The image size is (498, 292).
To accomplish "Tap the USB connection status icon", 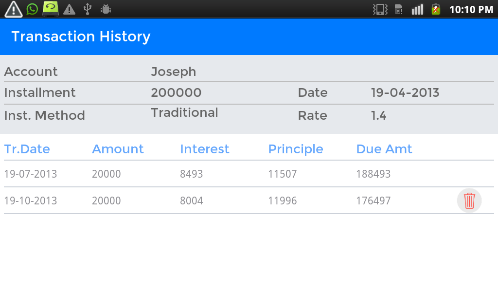I will 88,9.
